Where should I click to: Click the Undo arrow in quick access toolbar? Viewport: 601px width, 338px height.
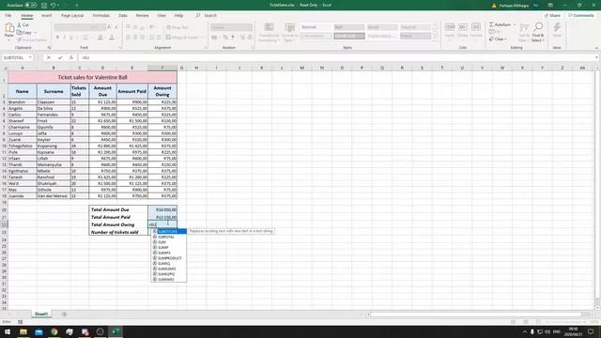point(54,6)
